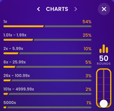Click the bar chart rounds icon

[x=104, y=49]
